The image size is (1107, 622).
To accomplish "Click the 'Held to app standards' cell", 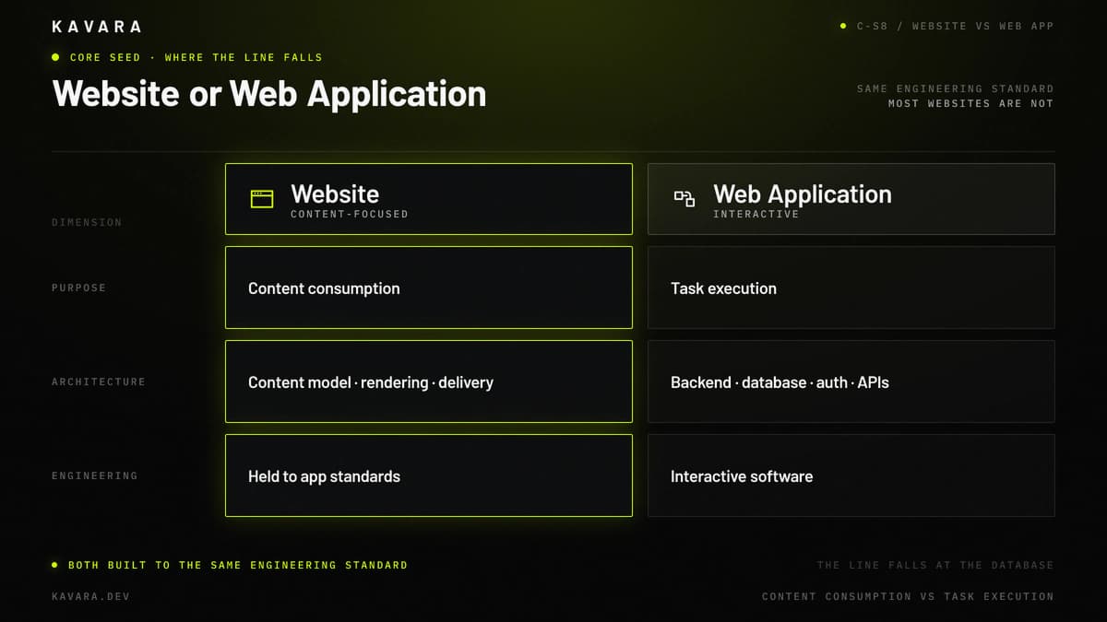I will pyautogui.click(x=429, y=475).
